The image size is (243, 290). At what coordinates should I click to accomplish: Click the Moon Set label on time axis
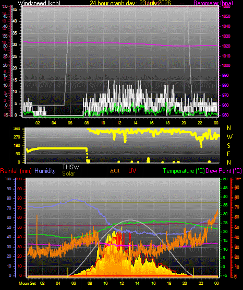tap(27, 283)
